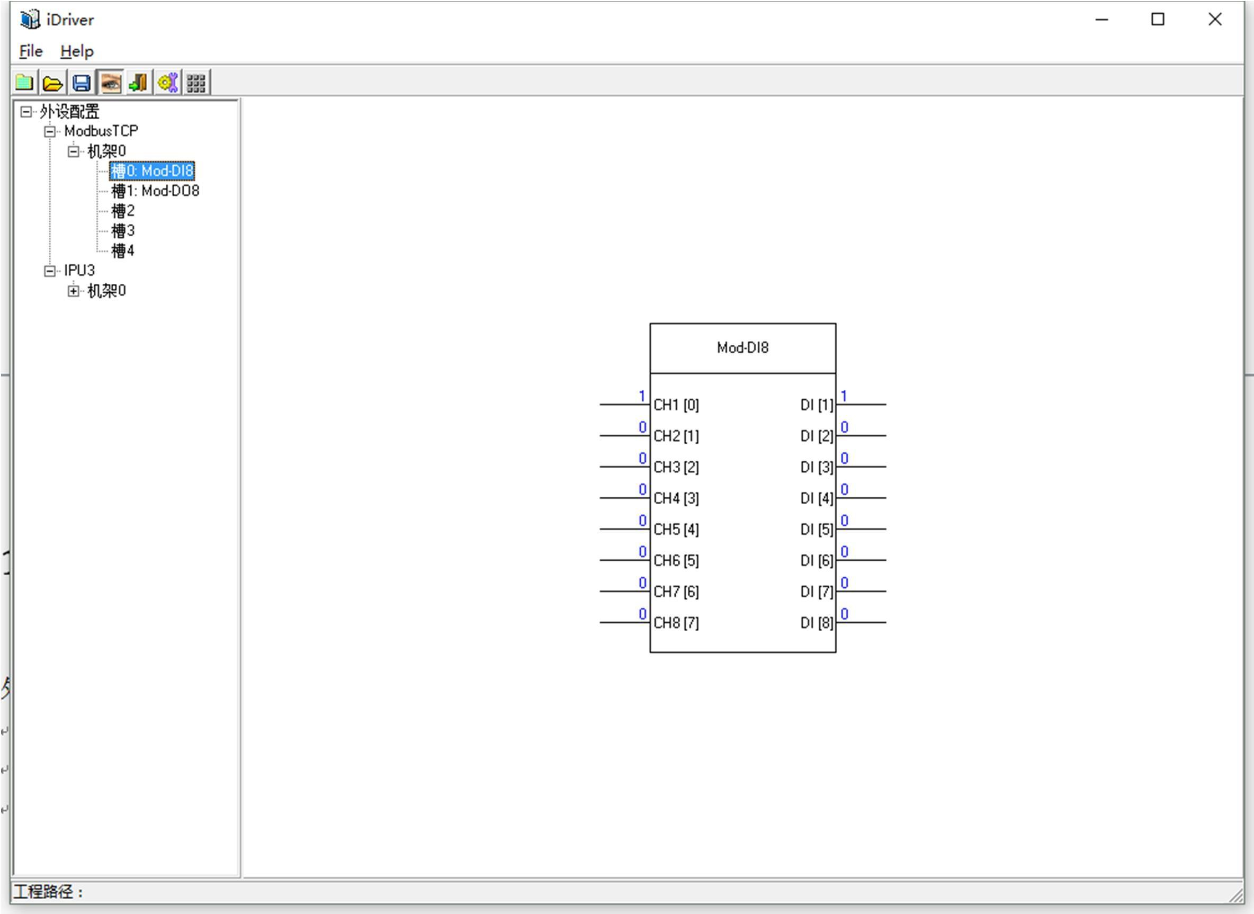The image size is (1254, 914).
Task: Maximize the iDriver window
Action: [1157, 20]
